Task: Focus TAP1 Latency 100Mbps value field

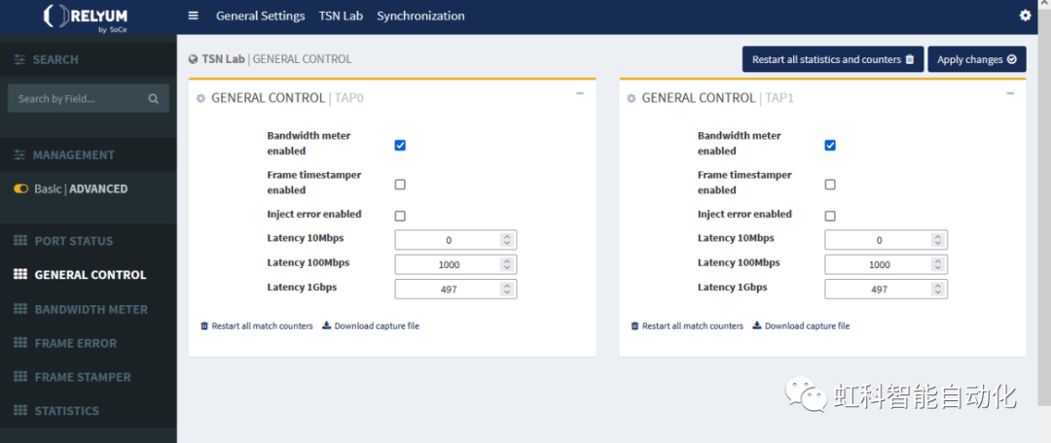Action: pos(887,264)
